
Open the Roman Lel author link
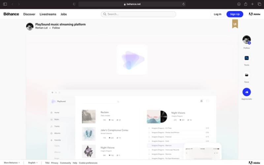pos(42,28)
